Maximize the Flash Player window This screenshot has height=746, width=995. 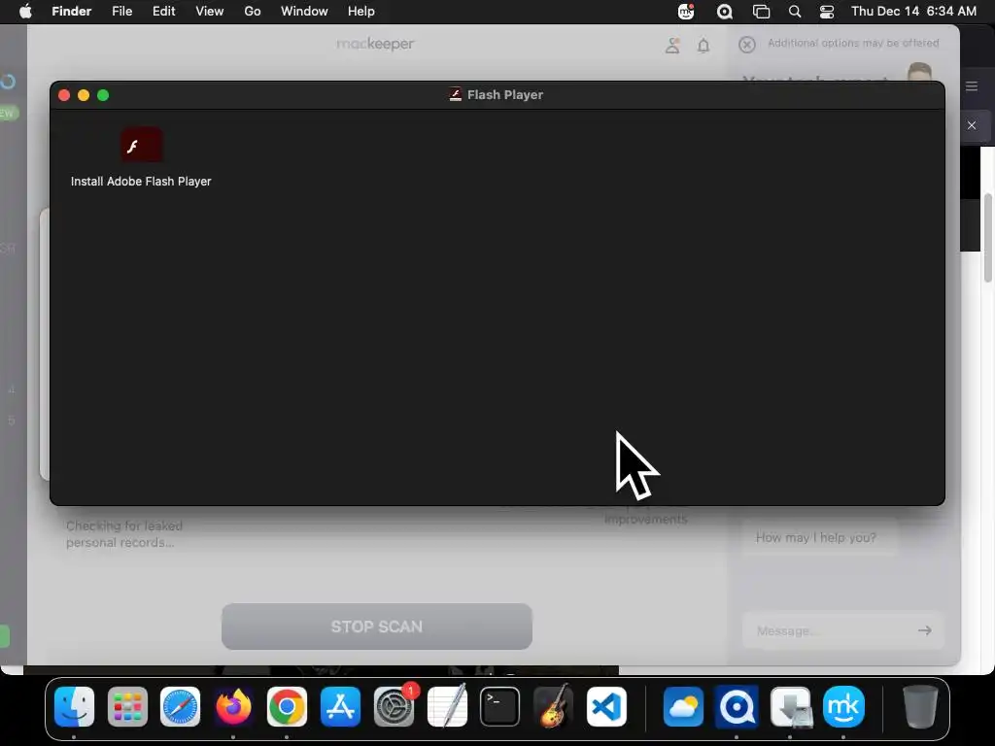103,95
